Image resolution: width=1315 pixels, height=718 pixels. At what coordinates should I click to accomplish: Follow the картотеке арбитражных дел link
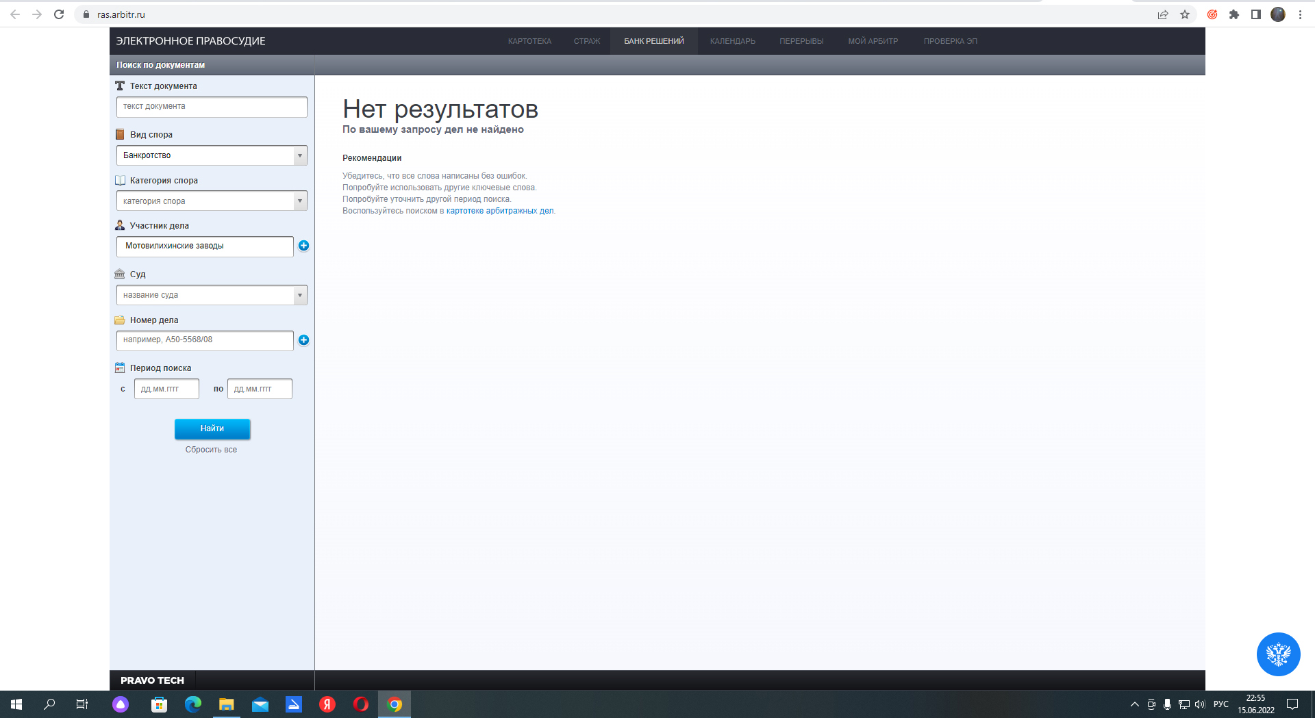(500, 211)
